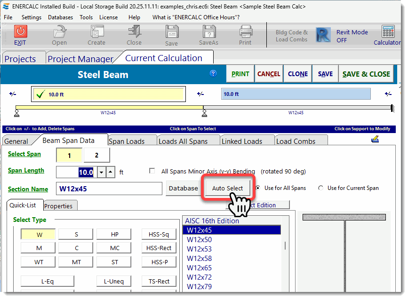This screenshot has height=299, width=408.
Task: Click the rightmost +/- span control
Action: 388,94
